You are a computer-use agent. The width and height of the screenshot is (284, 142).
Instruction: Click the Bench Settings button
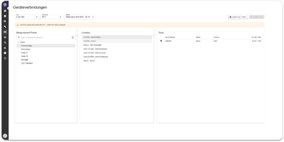237,17
